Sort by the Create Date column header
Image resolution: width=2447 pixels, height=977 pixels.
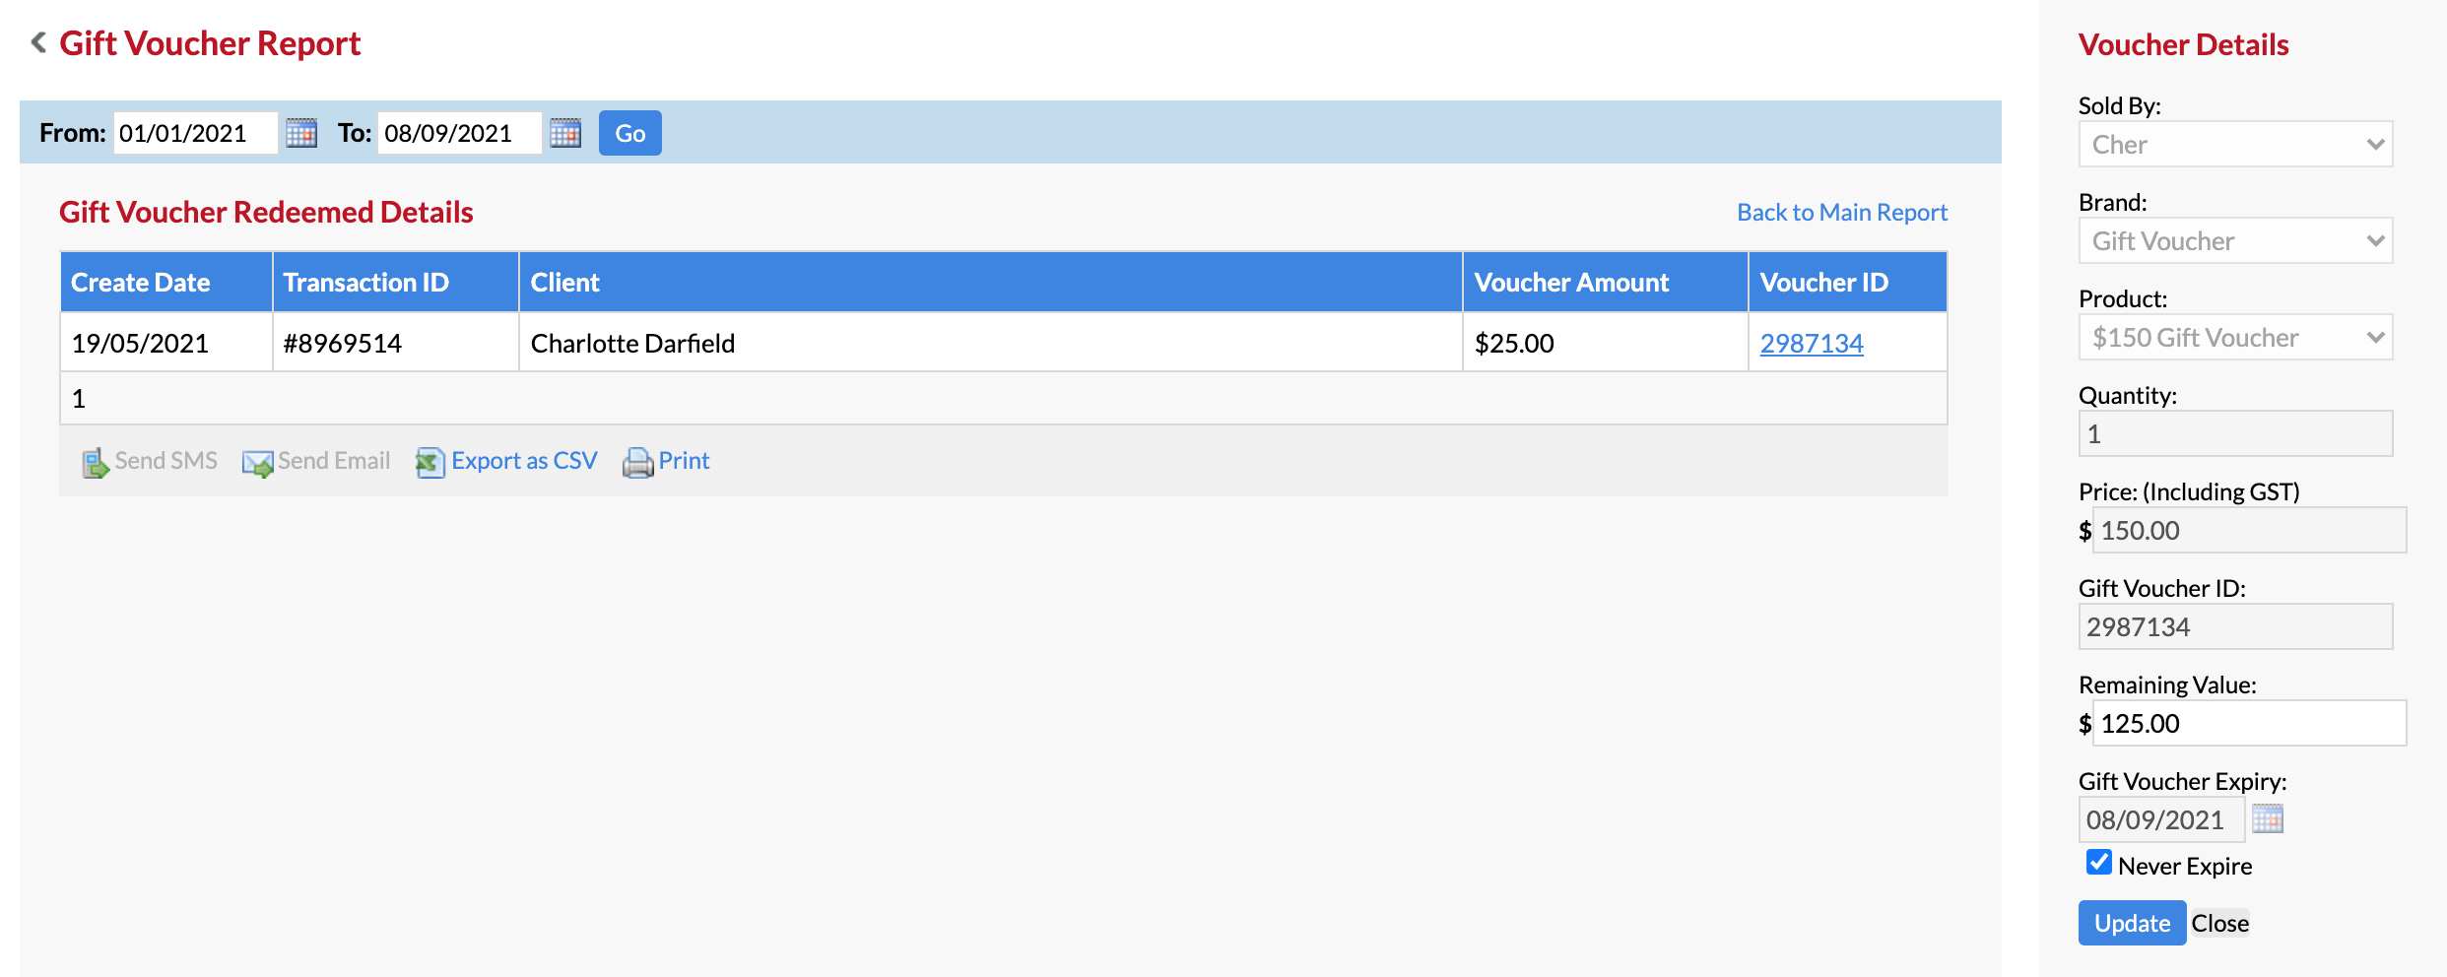tap(141, 283)
